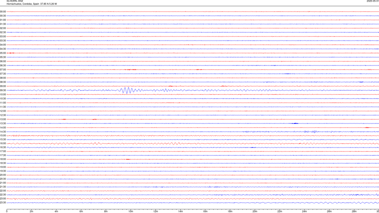The height and width of the screenshot is (213, 379).
Task: Click the 05:00 time label
Action: pos(3,53)
